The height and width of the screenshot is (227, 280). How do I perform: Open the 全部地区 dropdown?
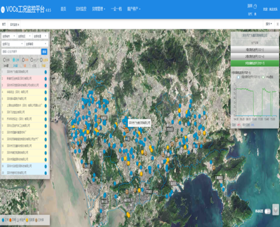click(25, 36)
